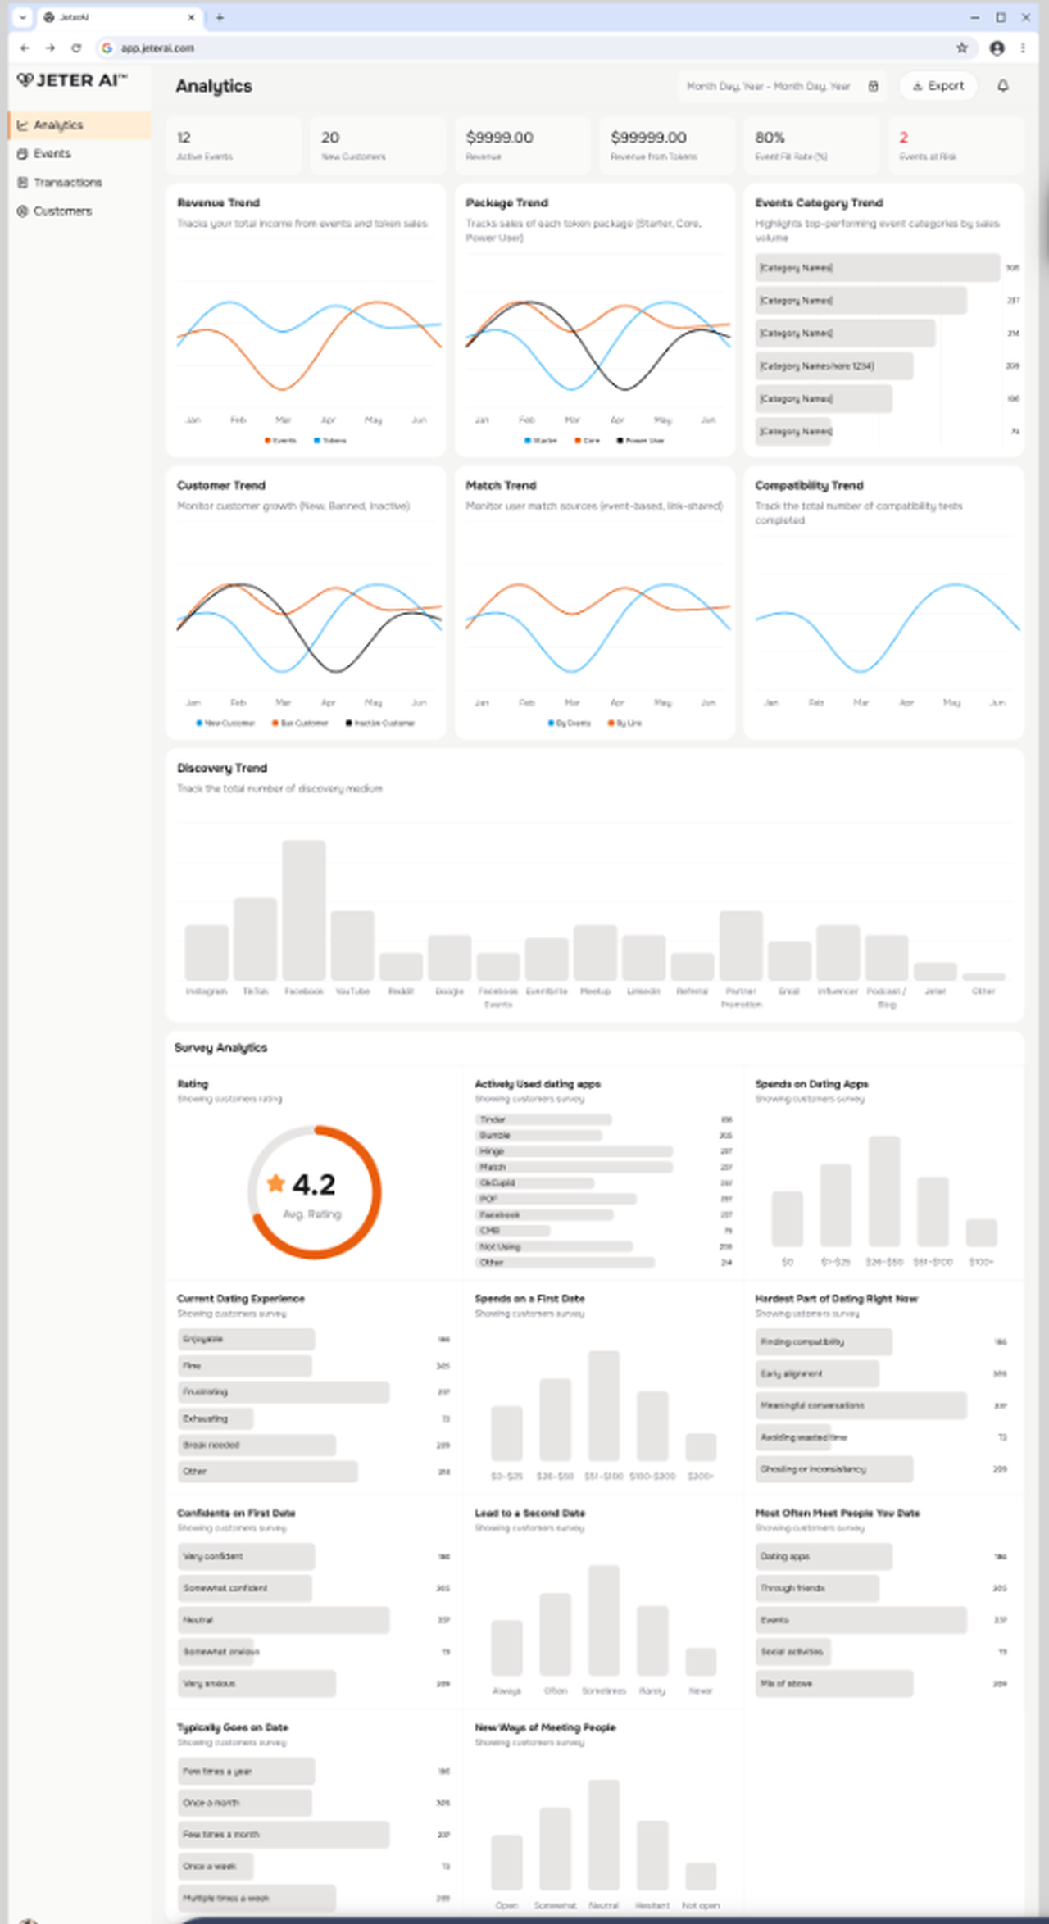Go to Events in the sidebar
Screen dimensions: 1049x1924
point(80,154)
